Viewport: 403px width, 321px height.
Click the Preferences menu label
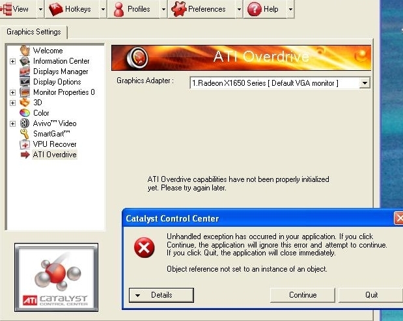[x=207, y=9]
